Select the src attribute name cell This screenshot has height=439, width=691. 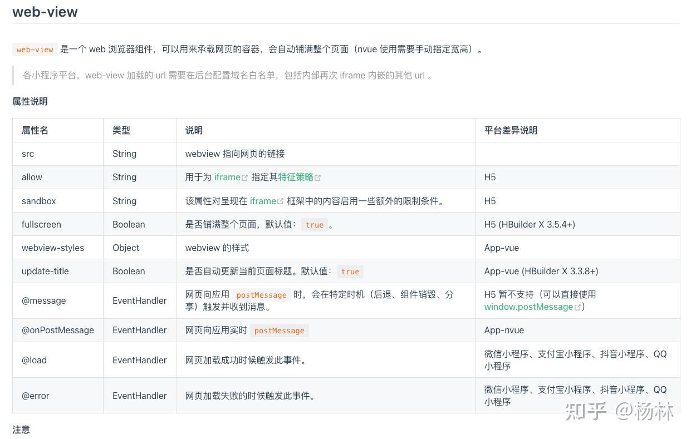tap(28, 154)
